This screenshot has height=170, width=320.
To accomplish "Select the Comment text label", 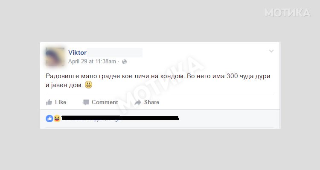I will pyautogui.click(x=105, y=102).
